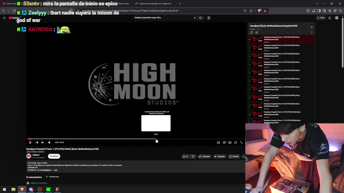The image size is (344, 193).
Task: Play Deadpool Español Parte 3 from playlist
Action: point(281,56)
